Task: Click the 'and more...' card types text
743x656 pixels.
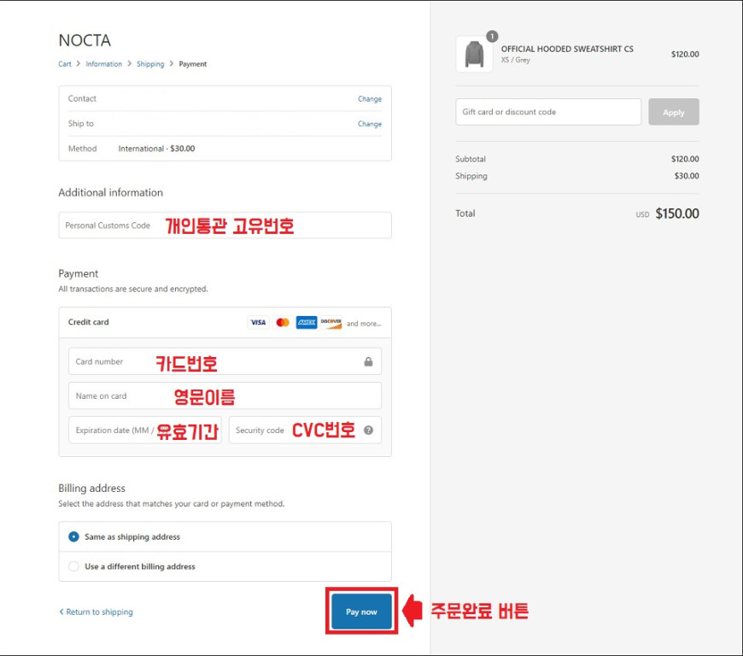Action: coord(364,324)
